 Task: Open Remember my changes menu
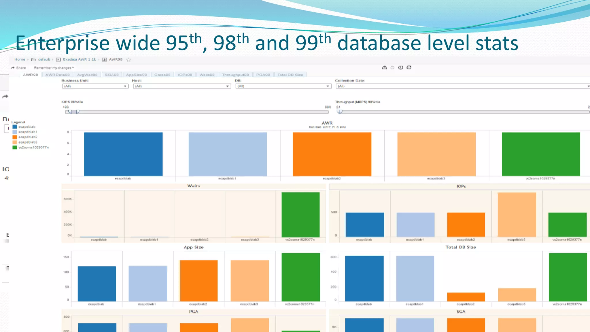(54, 68)
